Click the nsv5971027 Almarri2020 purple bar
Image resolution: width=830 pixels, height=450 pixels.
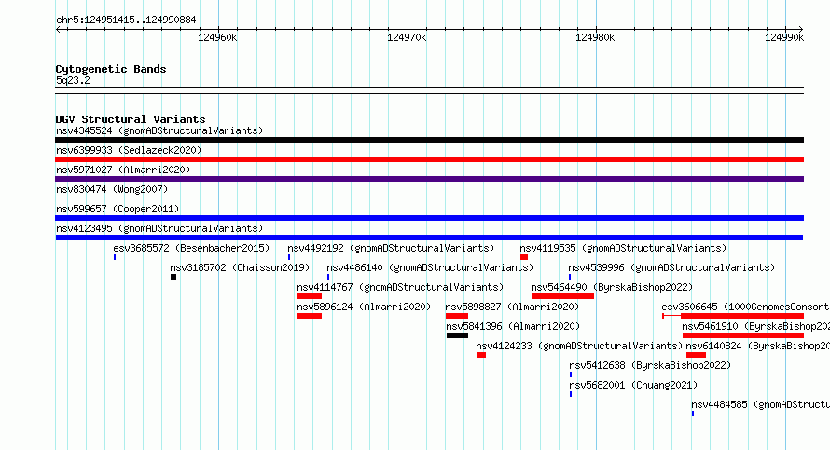(429, 179)
